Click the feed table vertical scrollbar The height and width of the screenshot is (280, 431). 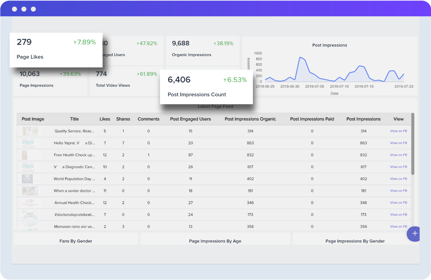pos(413,144)
